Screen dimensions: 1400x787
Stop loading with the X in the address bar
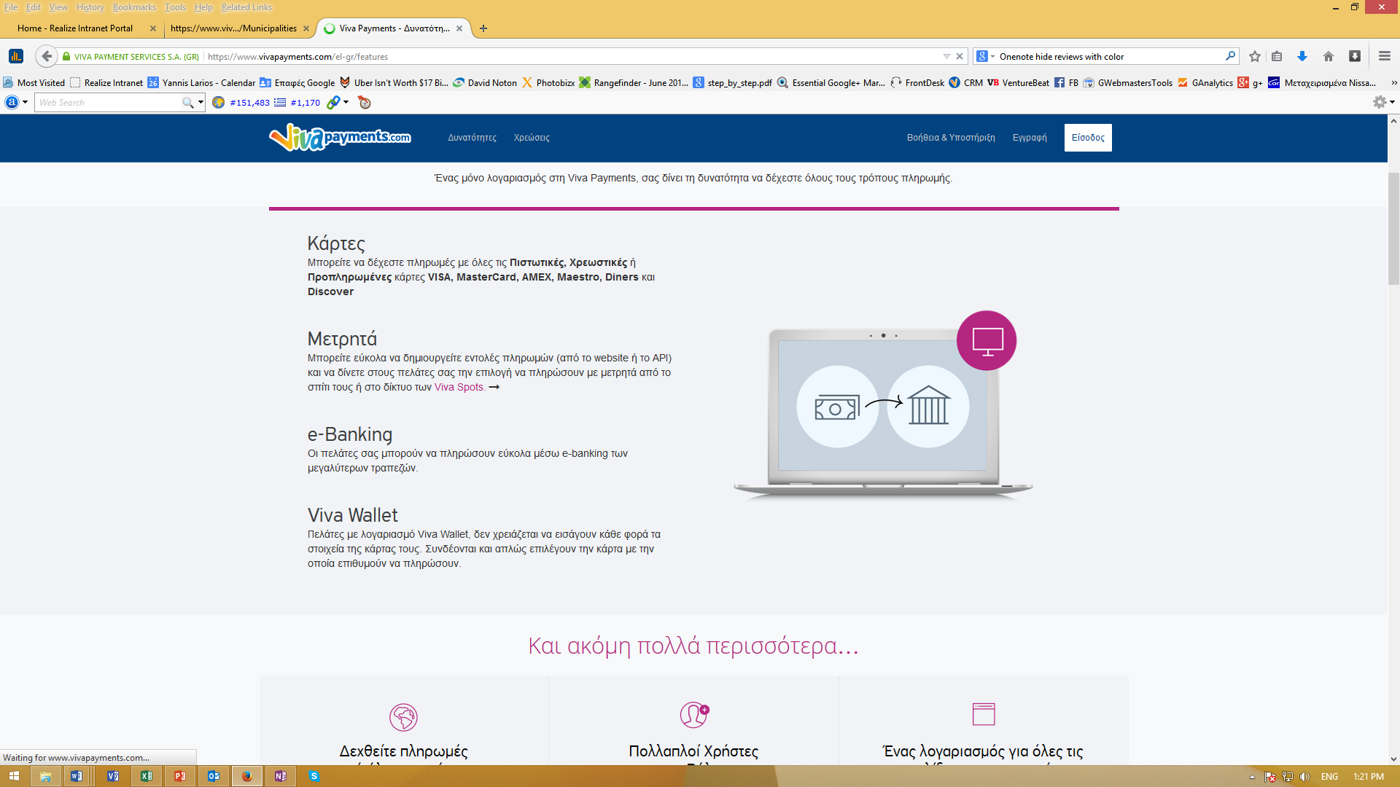tap(960, 56)
